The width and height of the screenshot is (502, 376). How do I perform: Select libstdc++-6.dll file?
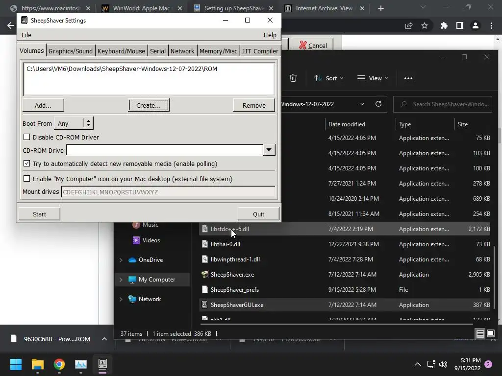(x=345, y=229)
